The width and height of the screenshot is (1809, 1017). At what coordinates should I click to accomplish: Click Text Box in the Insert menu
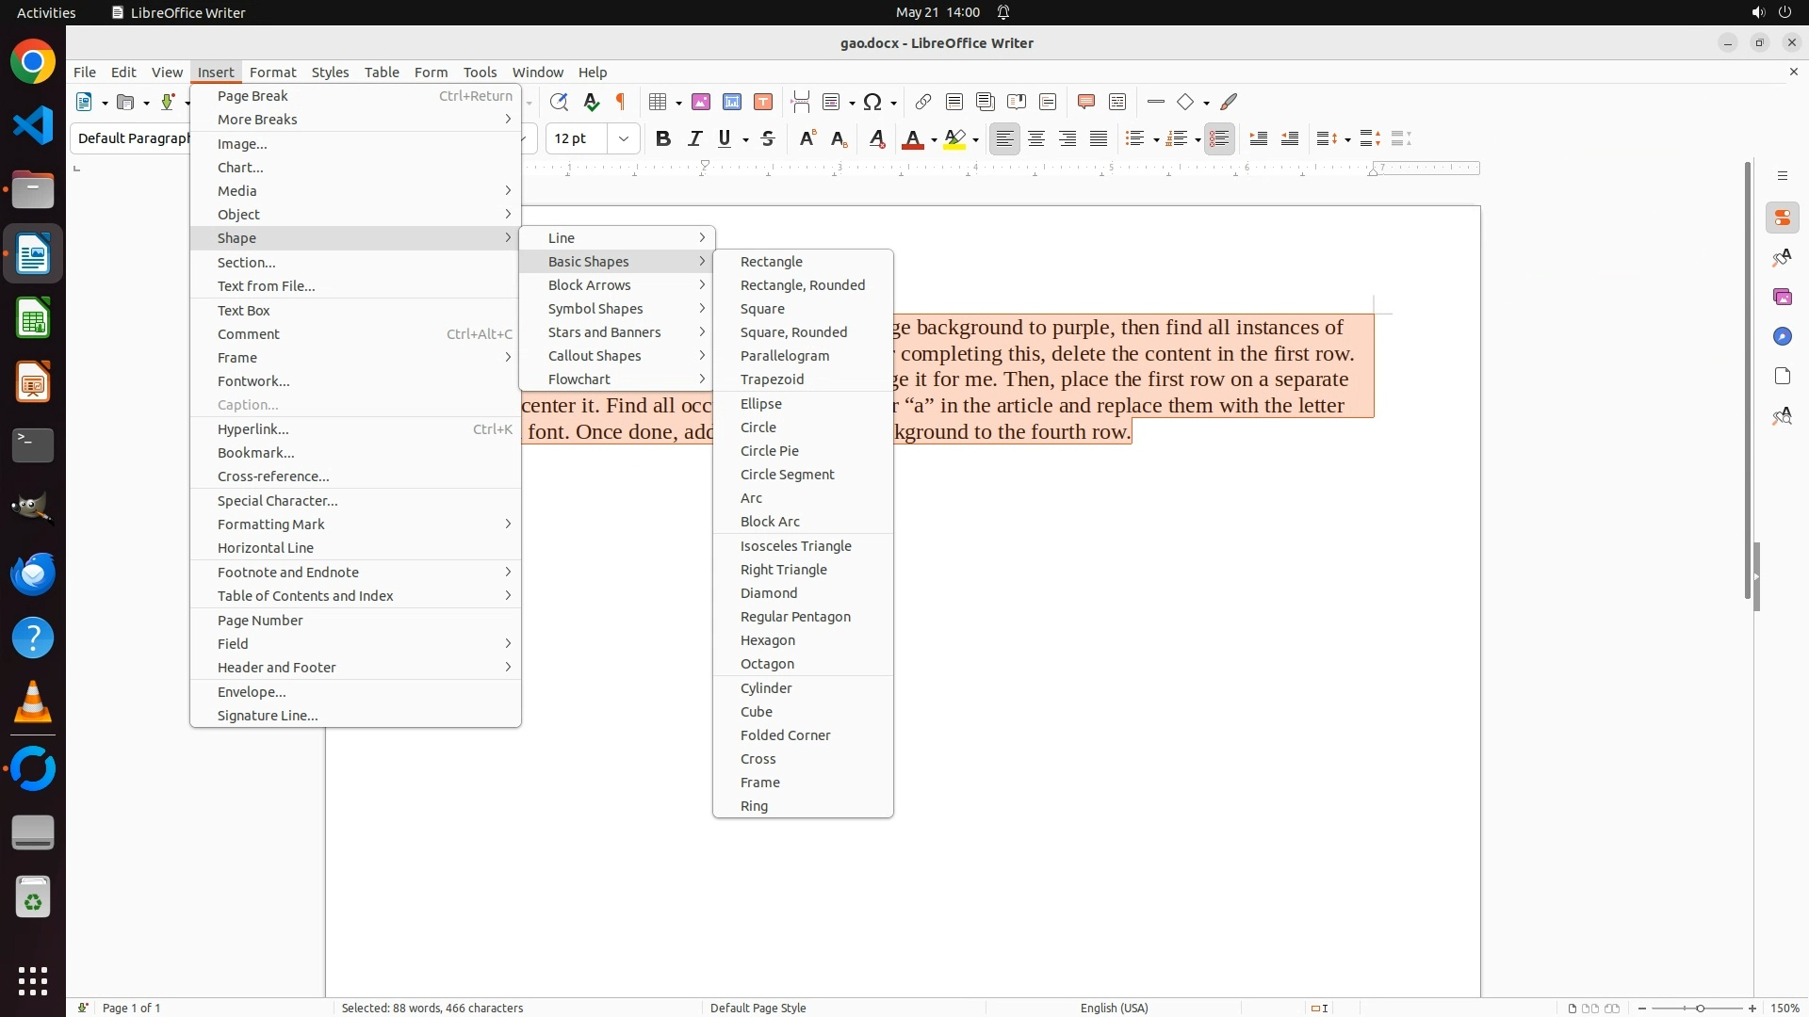(244, 311)
